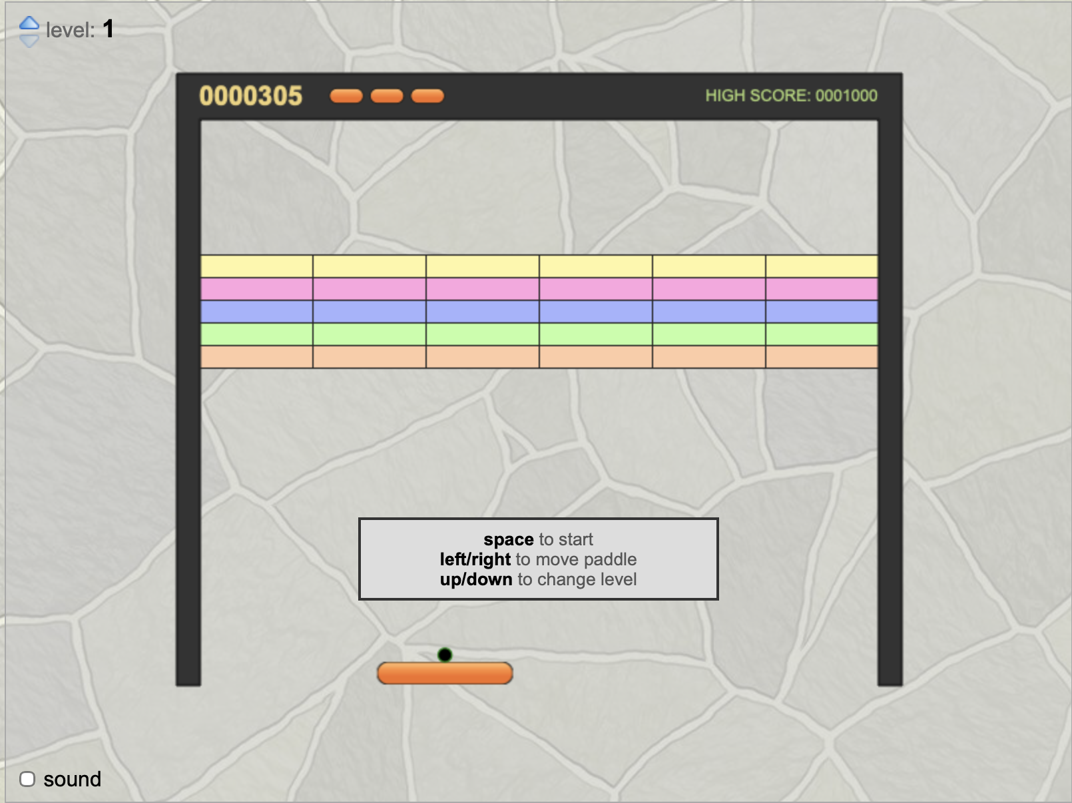1072x803 pixels.
Task: Enable the sound checkbox
Action: click(27, 779)
